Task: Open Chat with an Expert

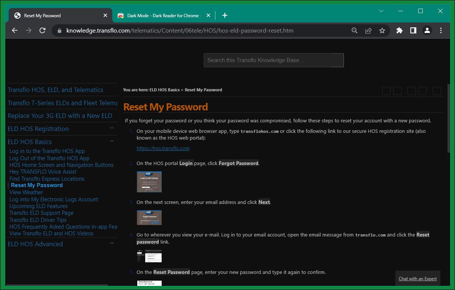Action: 417,279
